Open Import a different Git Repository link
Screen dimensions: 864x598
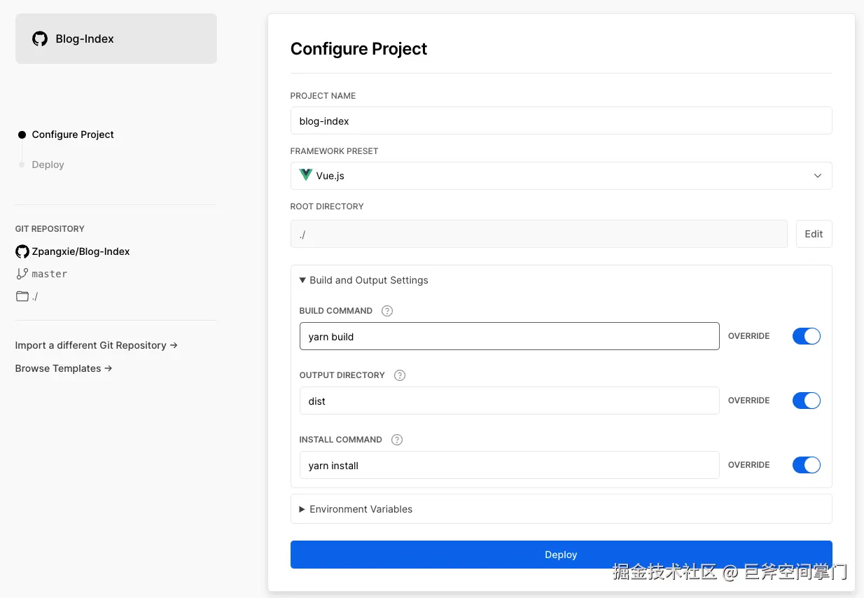point(97,345)
